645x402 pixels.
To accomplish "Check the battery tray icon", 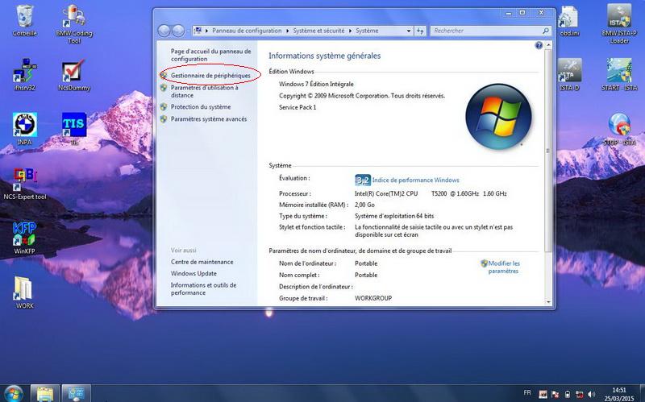I will pyautogui.click(x=568, y=394).
